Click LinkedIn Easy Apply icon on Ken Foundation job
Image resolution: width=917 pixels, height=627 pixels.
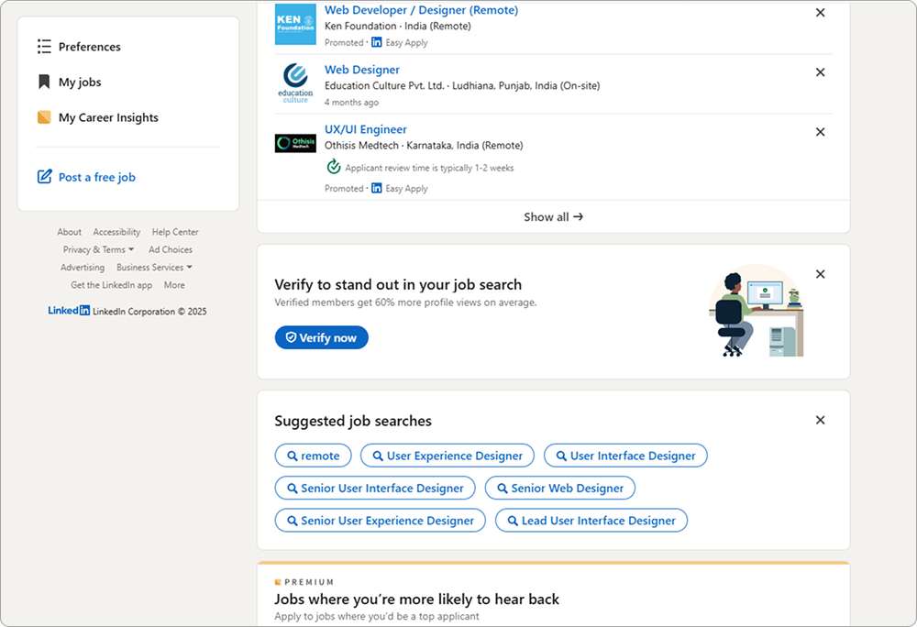[377, 42]
